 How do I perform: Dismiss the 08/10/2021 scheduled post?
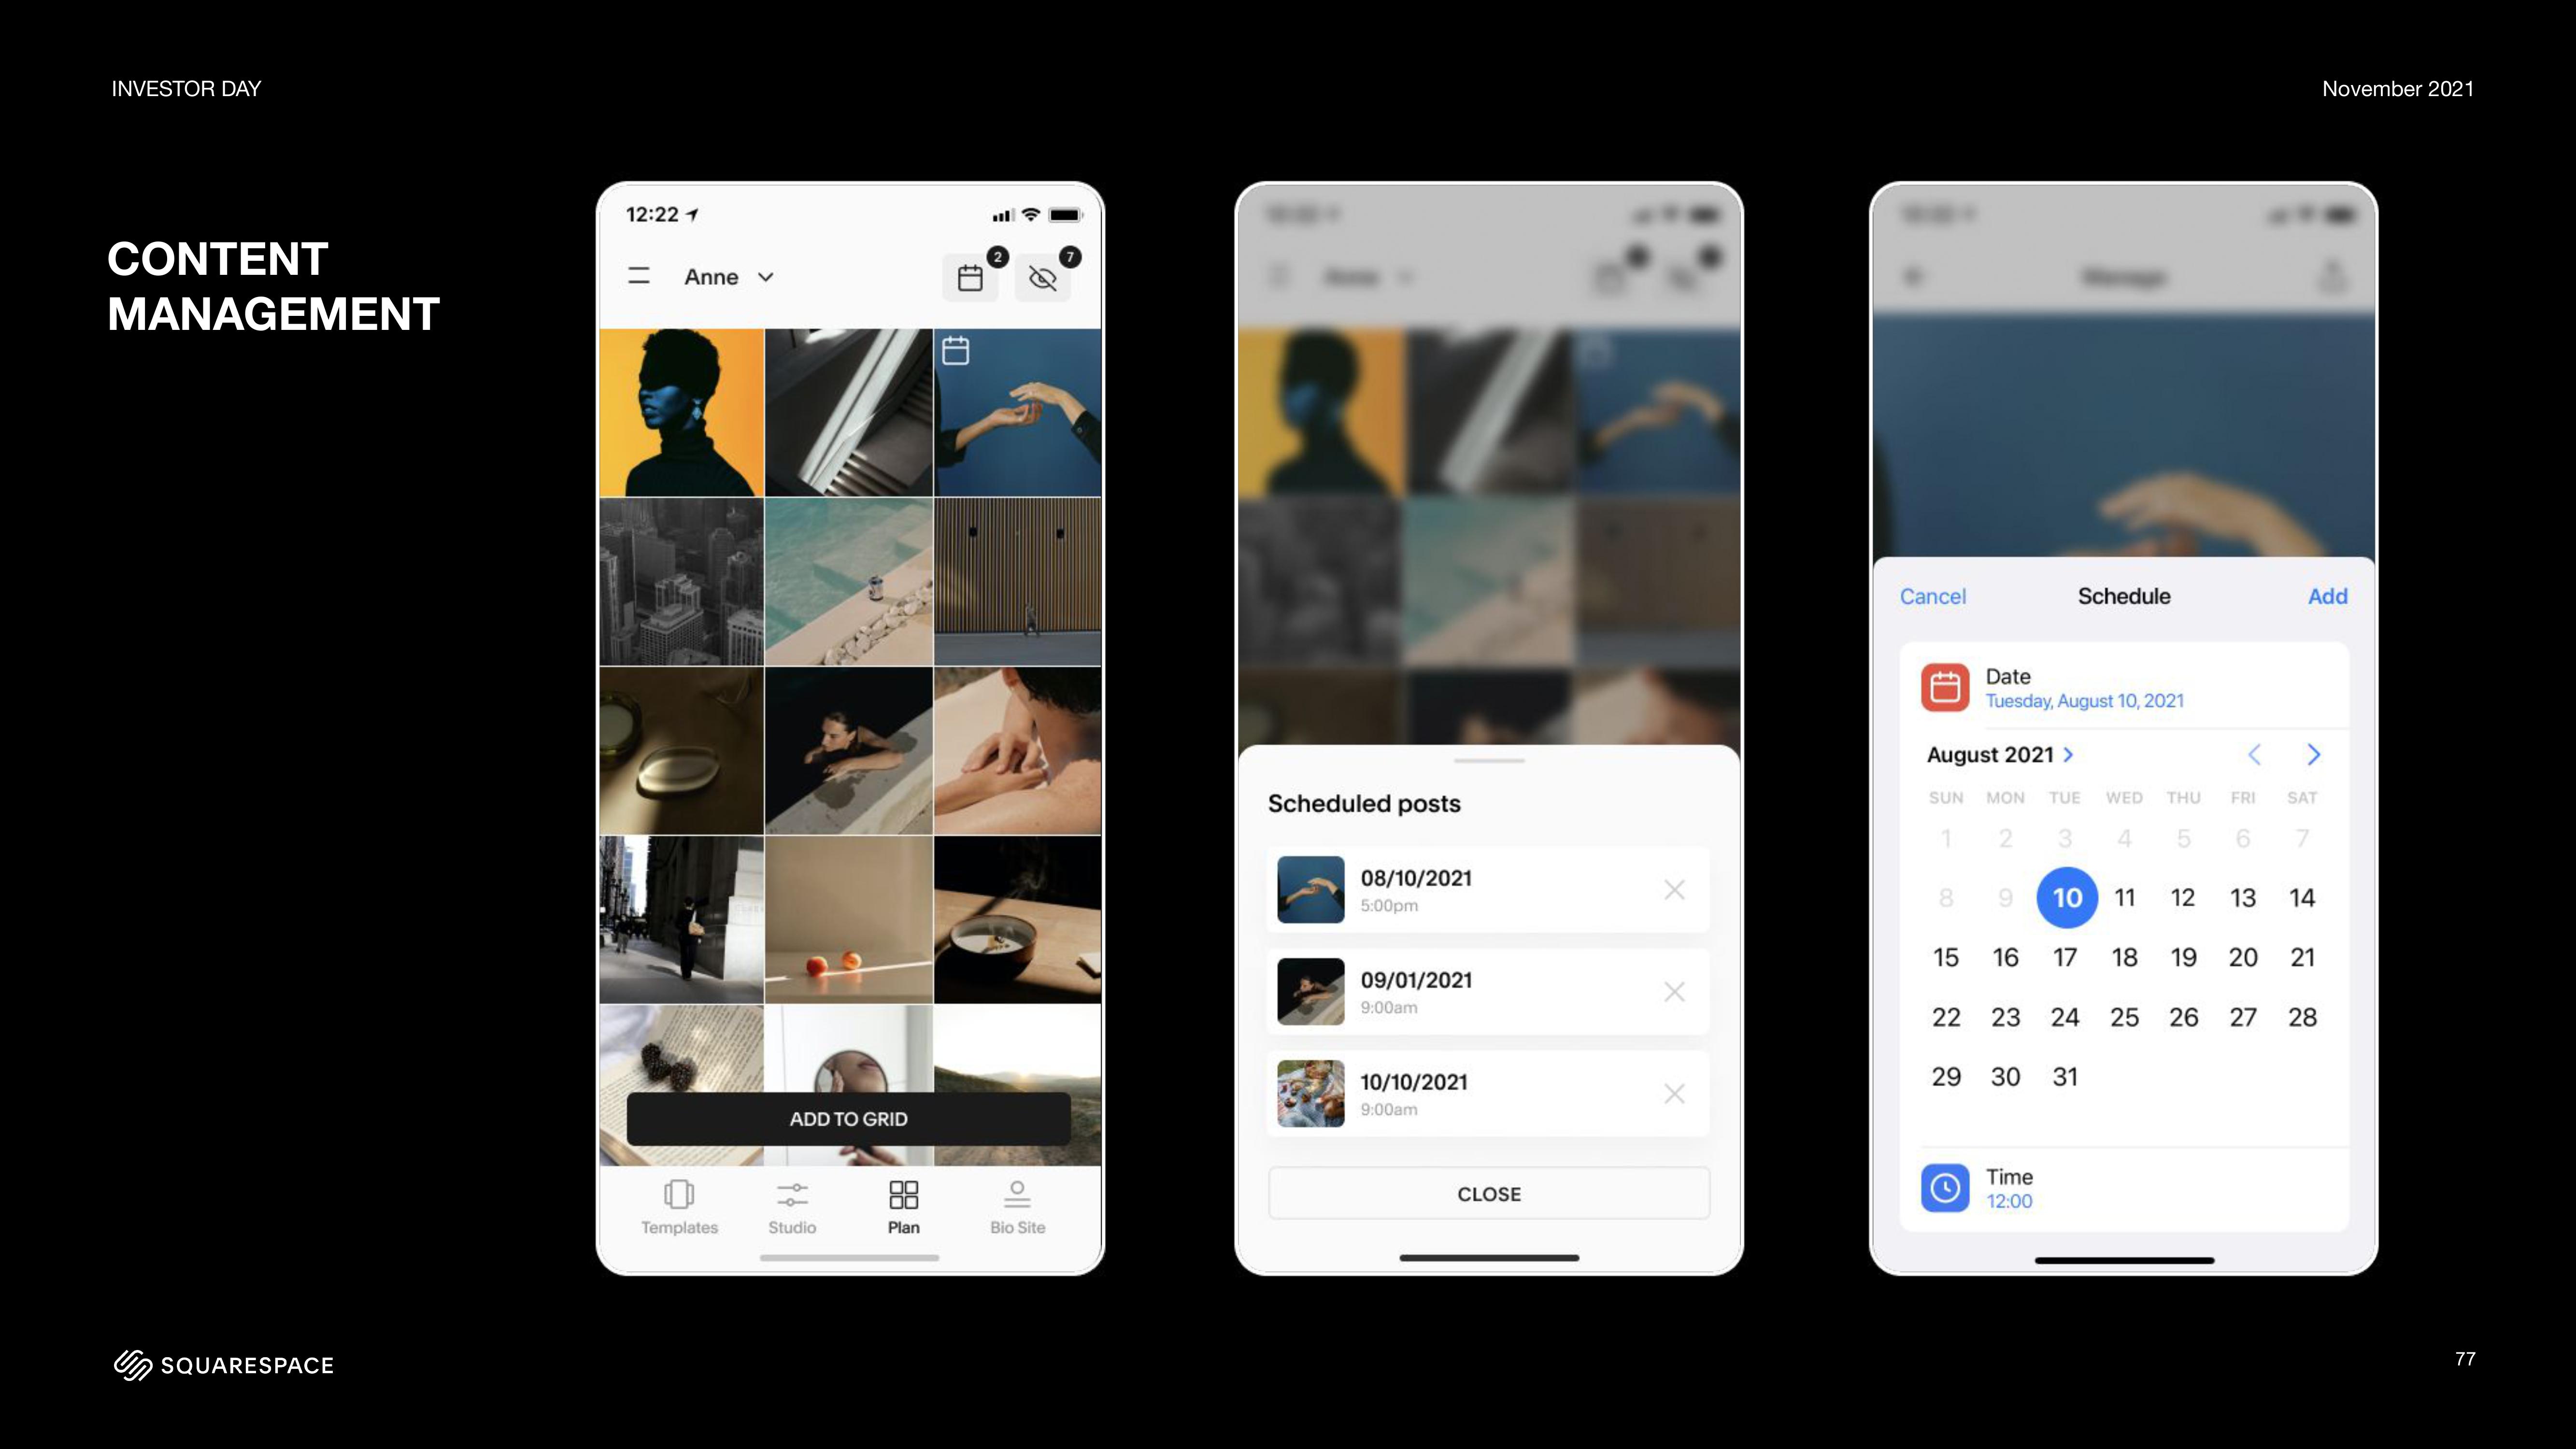(1674, 888)
